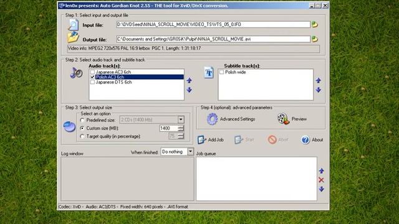
Task: Delete queued job with red X
Action: click(322, 180)
